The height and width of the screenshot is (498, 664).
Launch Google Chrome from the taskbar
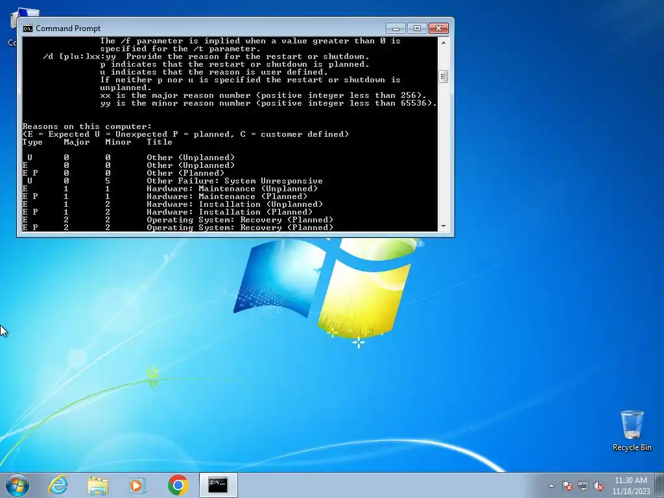(x=178, y=485)
